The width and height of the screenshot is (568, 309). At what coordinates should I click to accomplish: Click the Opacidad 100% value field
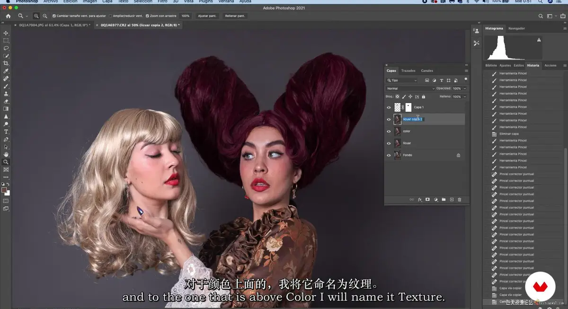(457, 88)
